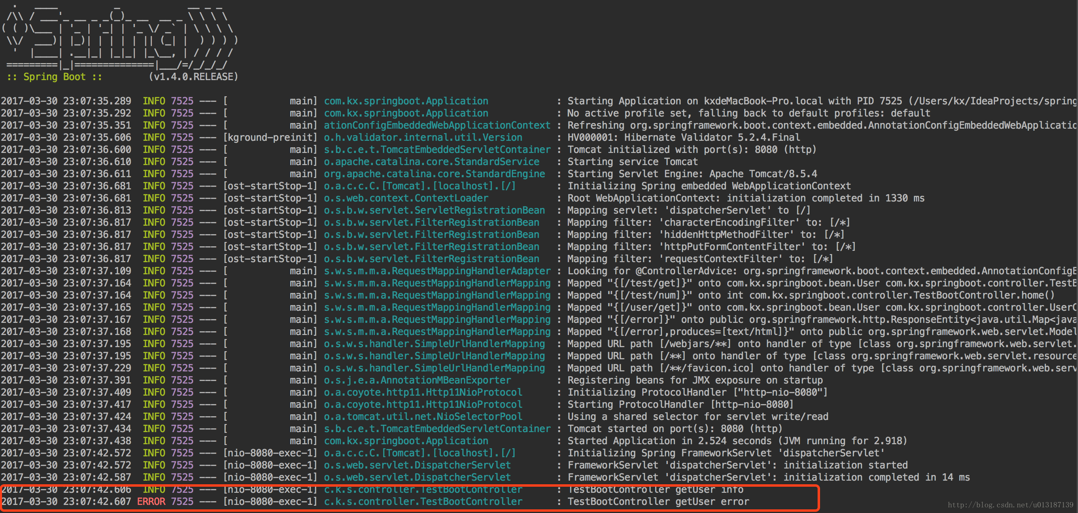Click "Mapping filter: 'httpPutFormContentFilter'" message
Viewport: 1078px width, 513px height.
pos(712,247)
